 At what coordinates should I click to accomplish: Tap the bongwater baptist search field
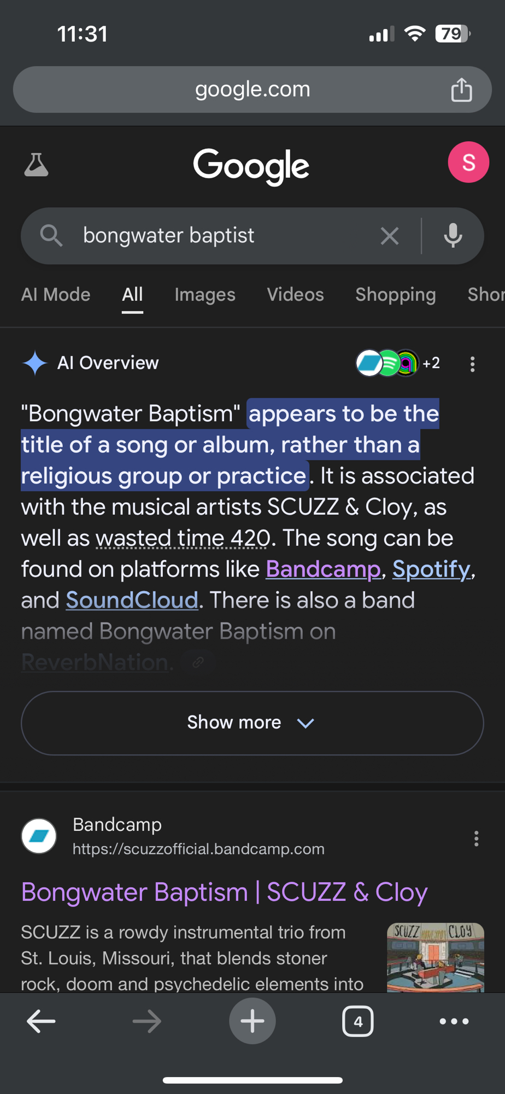[x=219, y=236]
